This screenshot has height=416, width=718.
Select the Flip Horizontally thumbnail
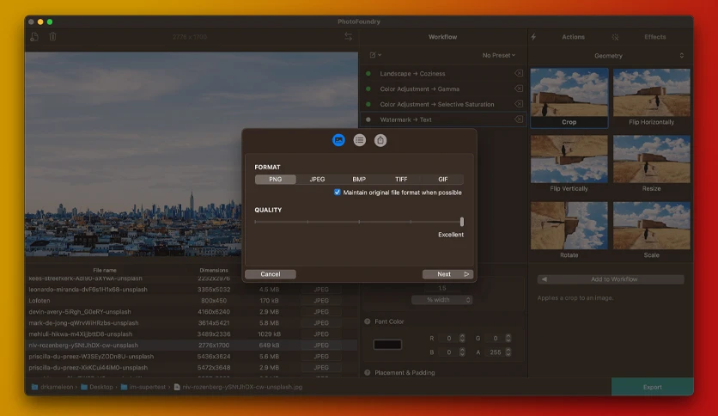pos(651,98)
